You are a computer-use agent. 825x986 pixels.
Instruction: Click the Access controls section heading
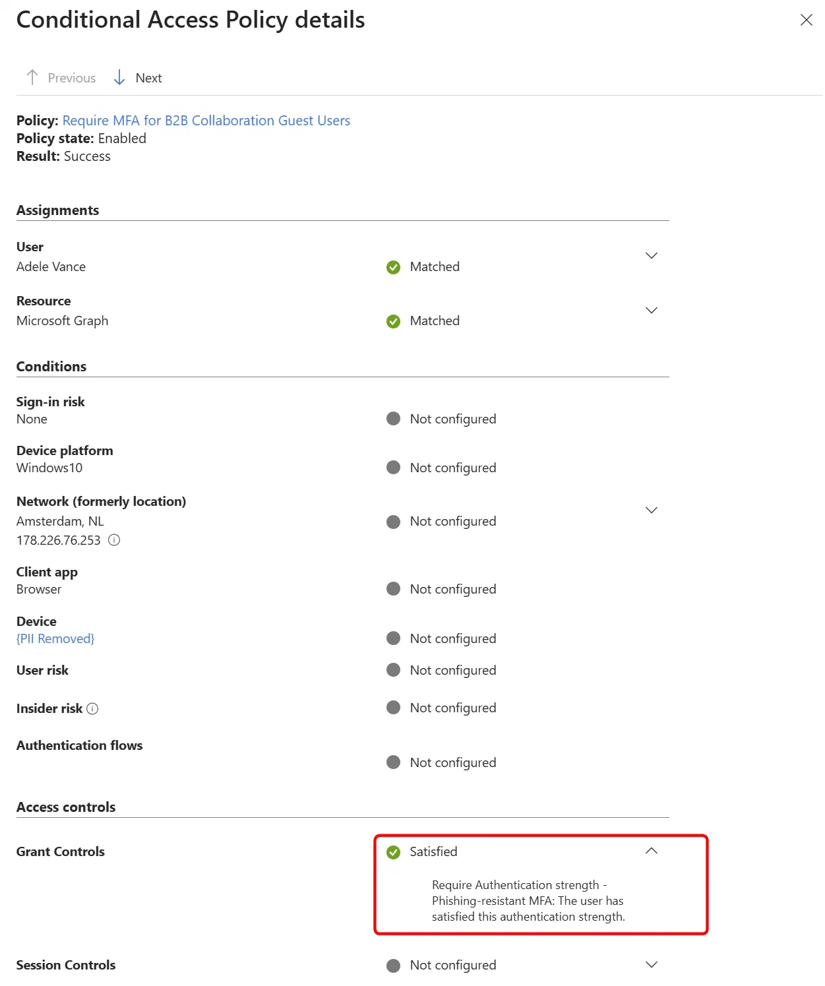pyautogui.click(x=65, y=807)
